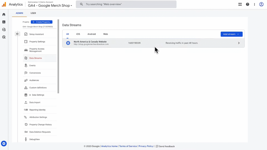Screen dimensions: 267x150
Task: Open the Explore icon in left rail
Action: coord(4,29)
